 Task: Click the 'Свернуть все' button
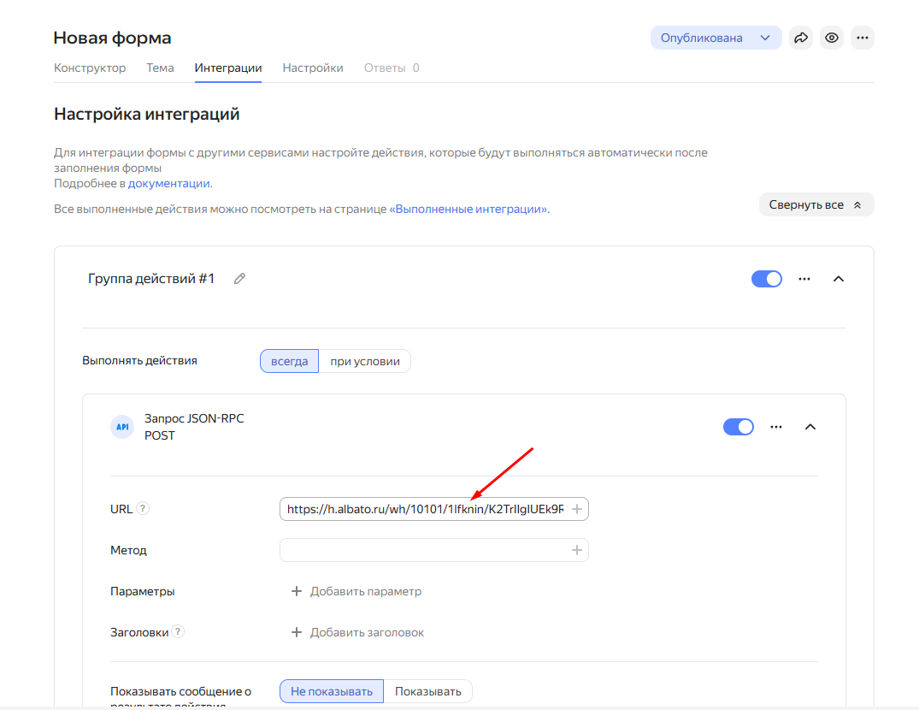click(816, 204)
